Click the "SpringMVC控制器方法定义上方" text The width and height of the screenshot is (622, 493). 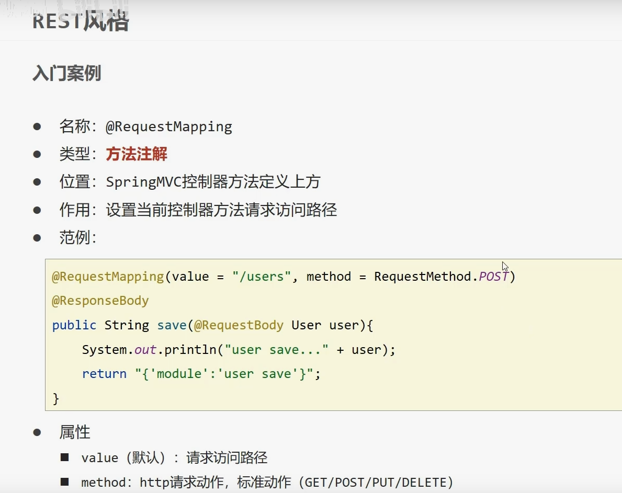click(x=213, y=182)
